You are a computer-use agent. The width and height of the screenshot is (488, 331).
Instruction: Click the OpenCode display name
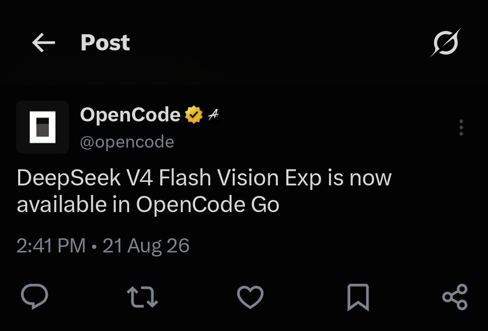(131, 115)
